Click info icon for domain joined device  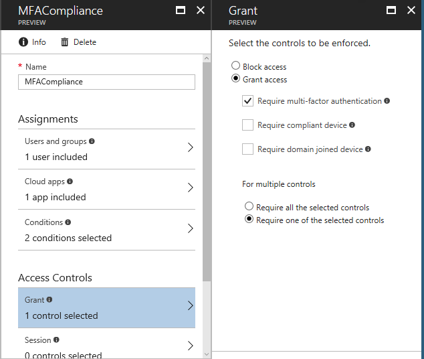point(368,149)
